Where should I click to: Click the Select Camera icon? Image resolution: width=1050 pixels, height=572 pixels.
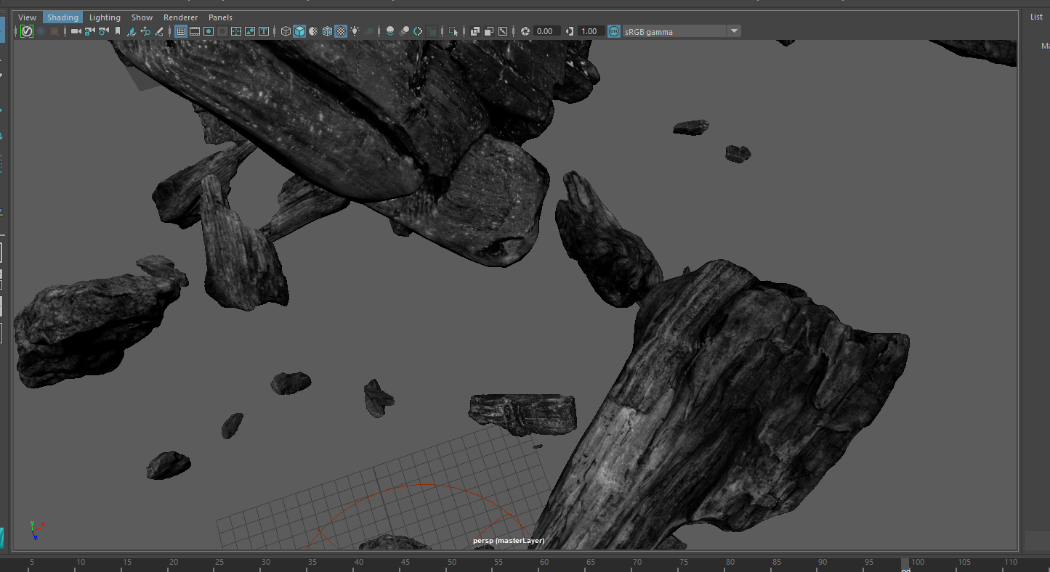76,31
